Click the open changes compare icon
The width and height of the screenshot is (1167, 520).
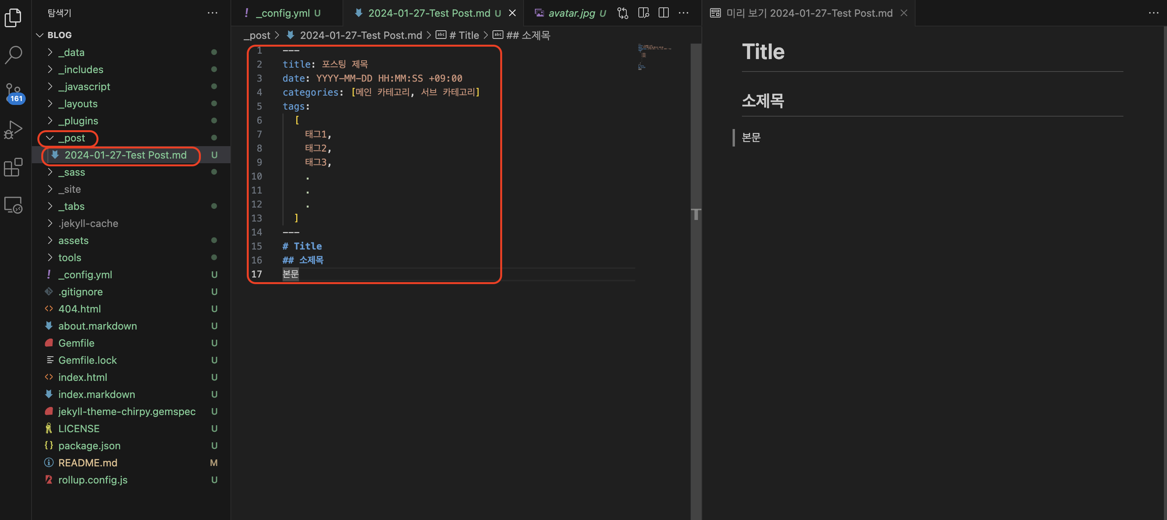coord(623,13)
